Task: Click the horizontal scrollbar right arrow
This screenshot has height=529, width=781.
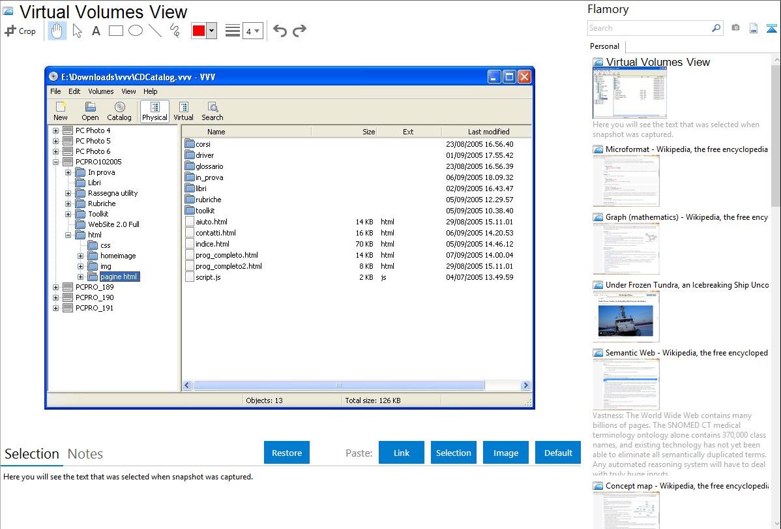Action: pyautogui.click(x=525, y=385)
